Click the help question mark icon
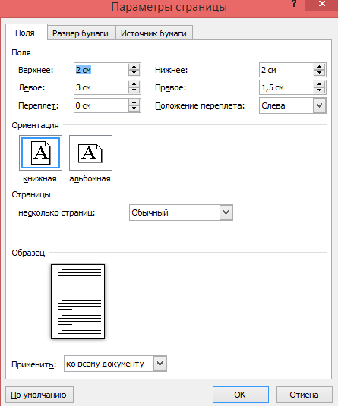338x406 pixels. pos(294,4)
